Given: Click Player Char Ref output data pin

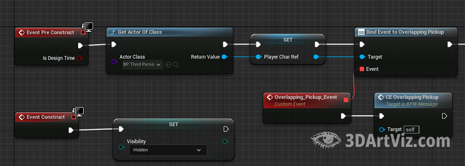Looking at the screenshot, I should [x=317, y=57].
